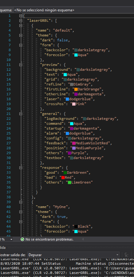Screen dimensions: 134x277
Task: Click the LimeGreen color swatch
Action: point(69,182)
